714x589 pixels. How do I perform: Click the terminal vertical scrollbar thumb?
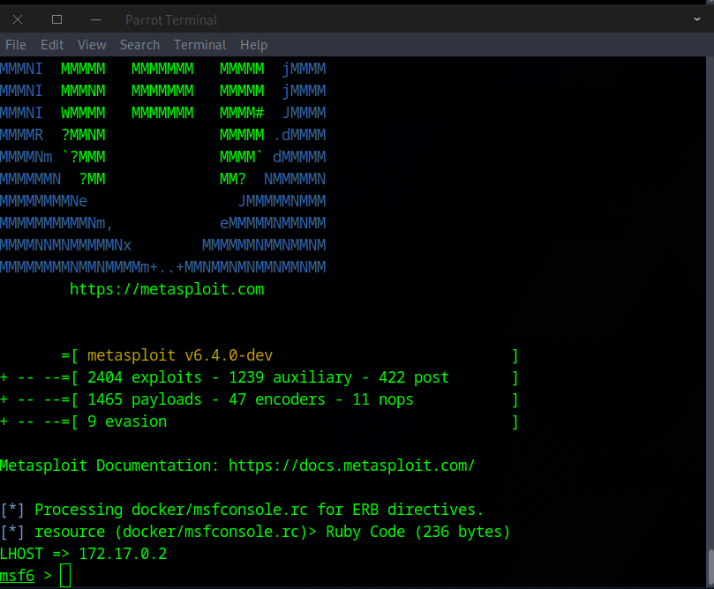[710, 568]
